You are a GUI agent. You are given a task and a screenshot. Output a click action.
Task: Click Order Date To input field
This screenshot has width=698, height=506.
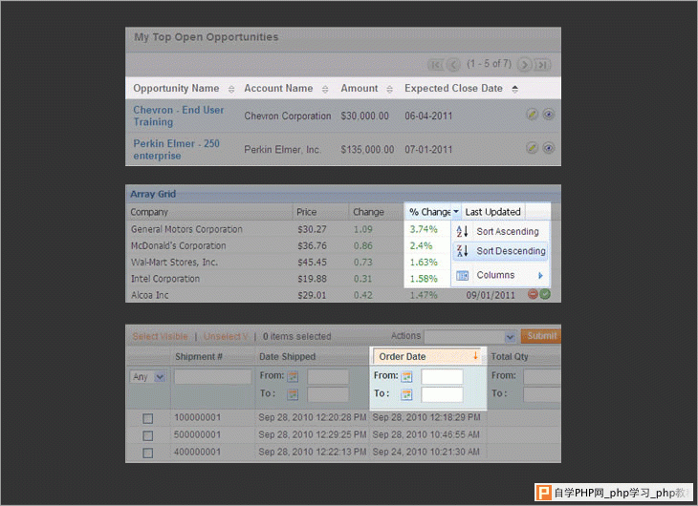click(x=442, y=394)
